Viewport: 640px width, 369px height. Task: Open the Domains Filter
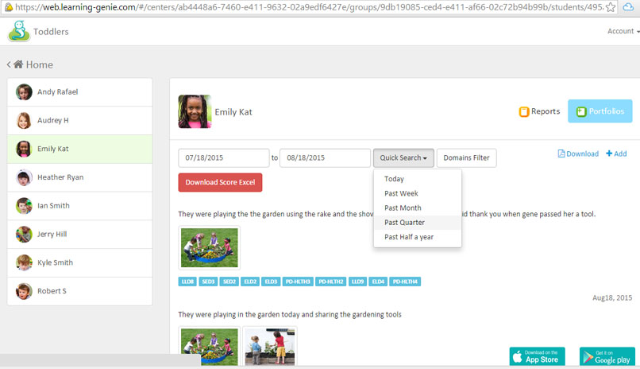tap(467, 157)
